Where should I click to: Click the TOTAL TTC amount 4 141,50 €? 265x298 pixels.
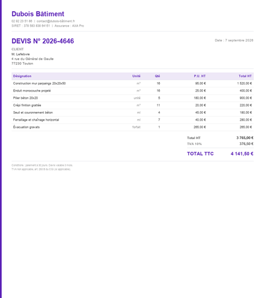pos(242,154)
